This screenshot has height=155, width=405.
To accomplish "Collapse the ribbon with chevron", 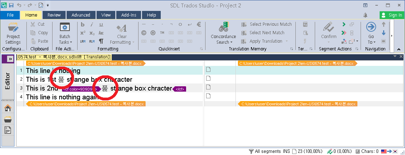I will (399, 49).
